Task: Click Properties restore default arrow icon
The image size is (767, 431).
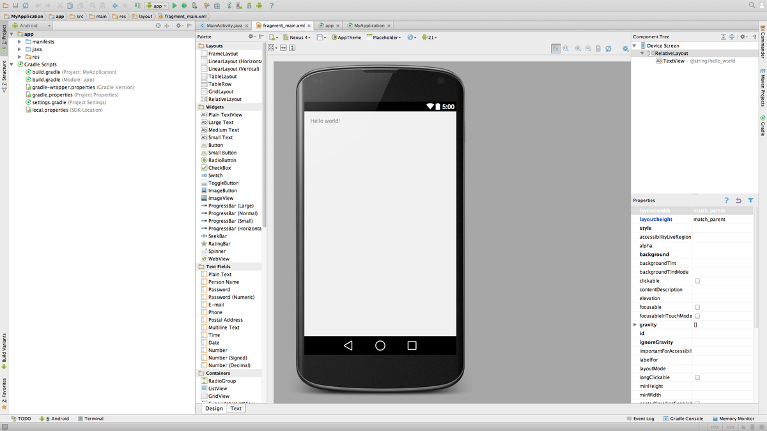Action: point(738,200)
